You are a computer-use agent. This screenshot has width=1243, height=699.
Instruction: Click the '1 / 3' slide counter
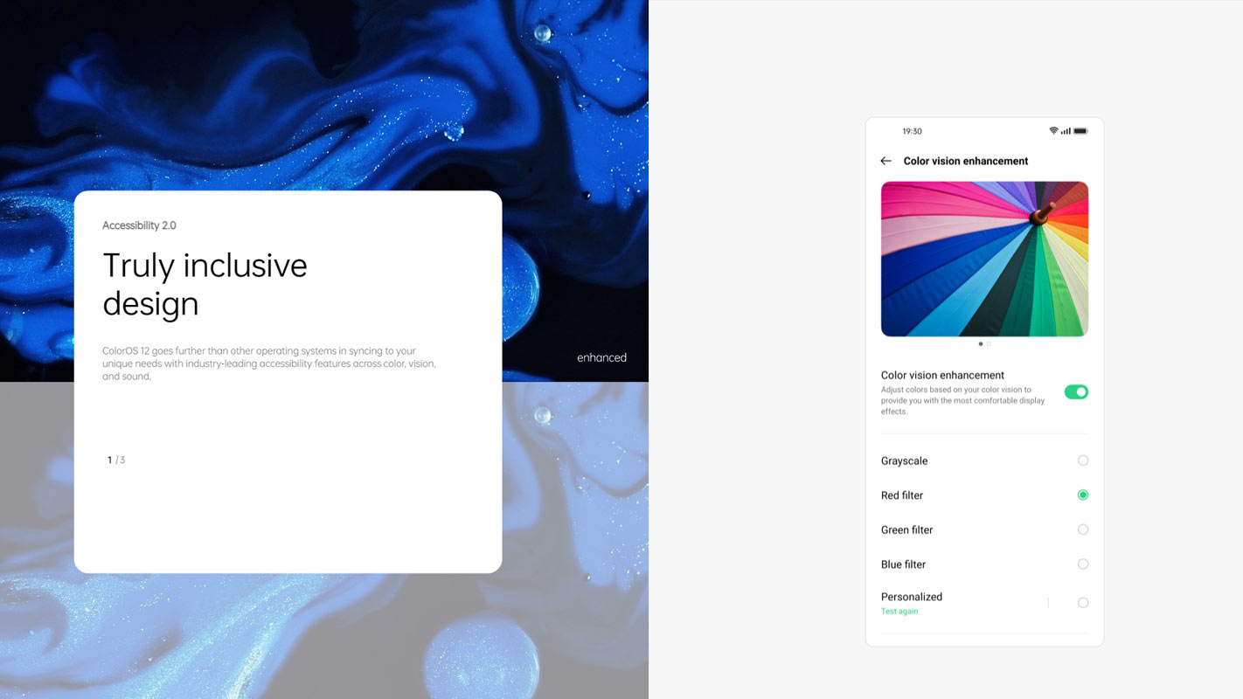click(x=116, y=460)
